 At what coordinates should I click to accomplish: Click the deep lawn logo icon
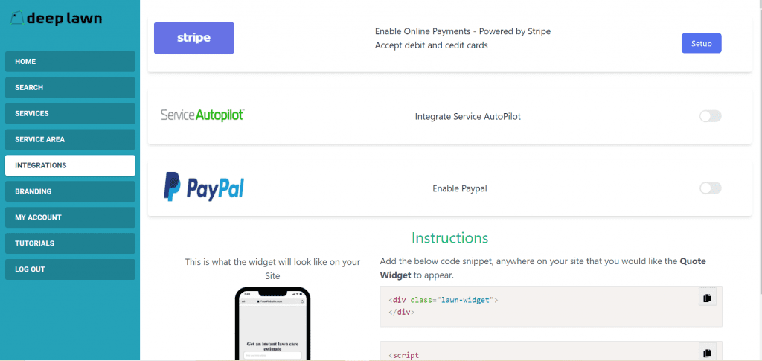pyautogui.click(x=17, y=19)
